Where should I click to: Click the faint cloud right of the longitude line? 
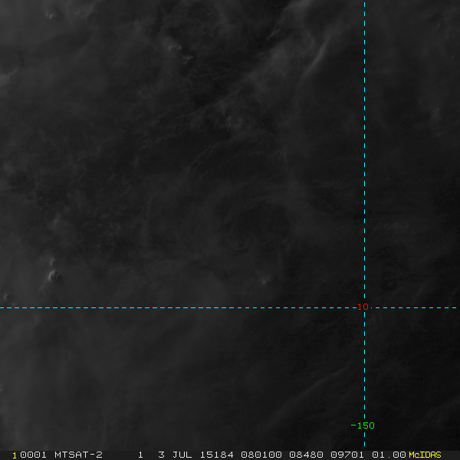pos(436,113)
